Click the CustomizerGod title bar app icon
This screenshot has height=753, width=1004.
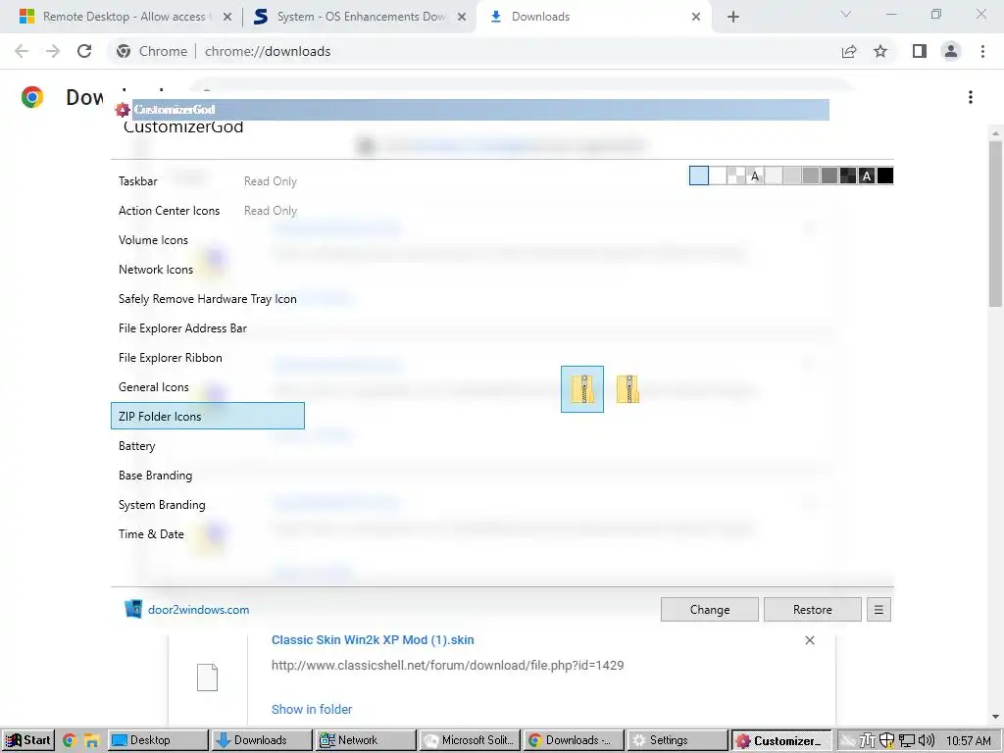pos(123,110)
